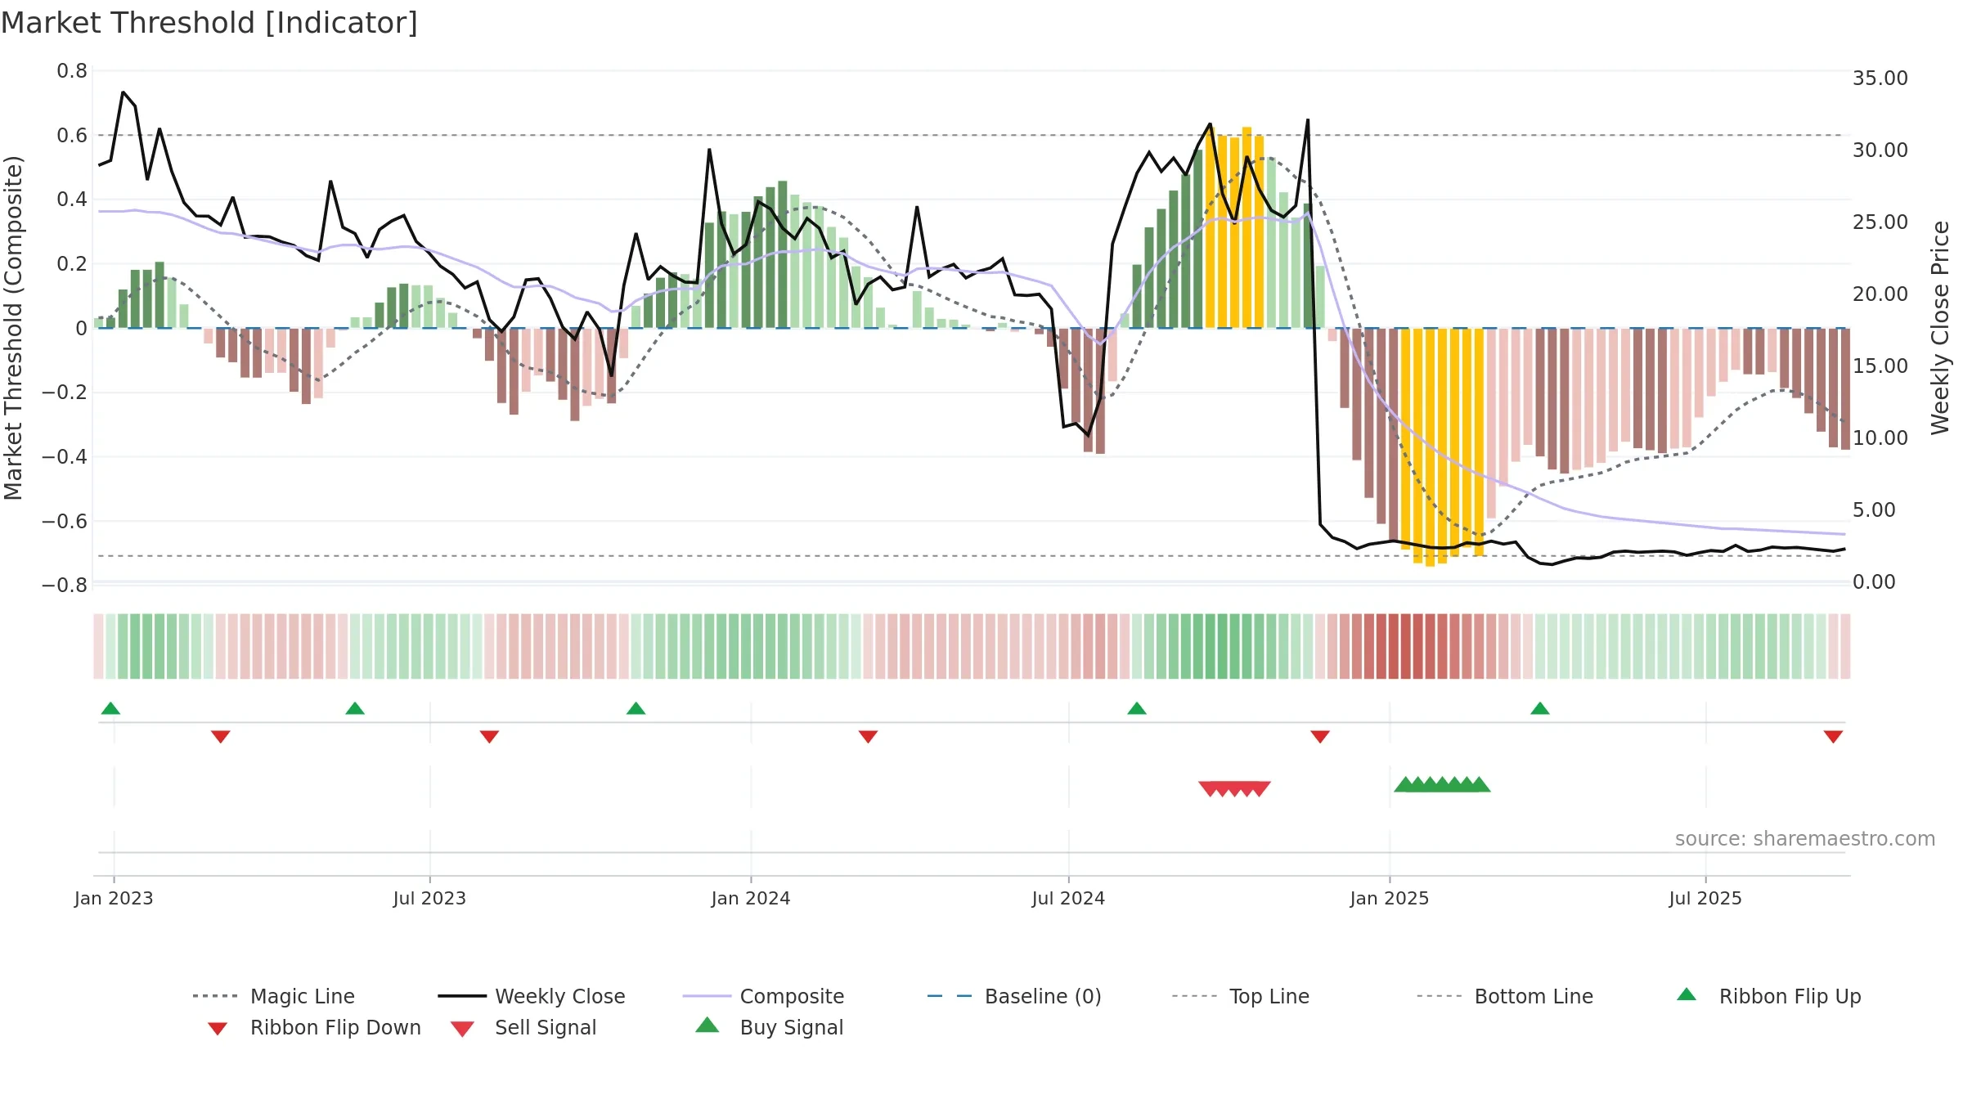Click the 0.8 left axis tick label
1963x1104 pixels.
pos(72,71)
